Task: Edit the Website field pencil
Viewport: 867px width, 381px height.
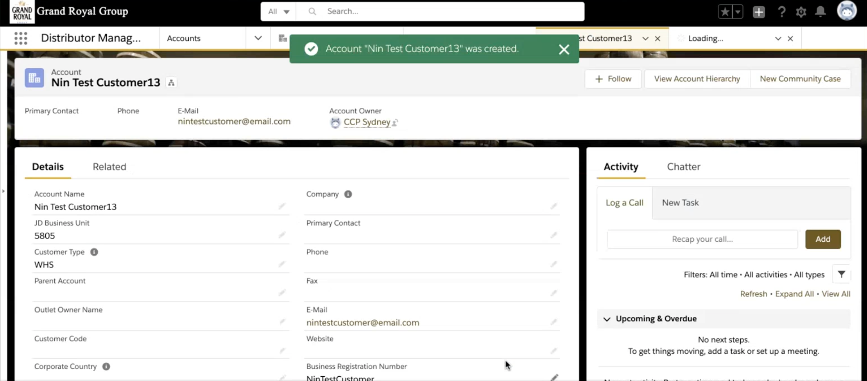Action: coord(554,351)
